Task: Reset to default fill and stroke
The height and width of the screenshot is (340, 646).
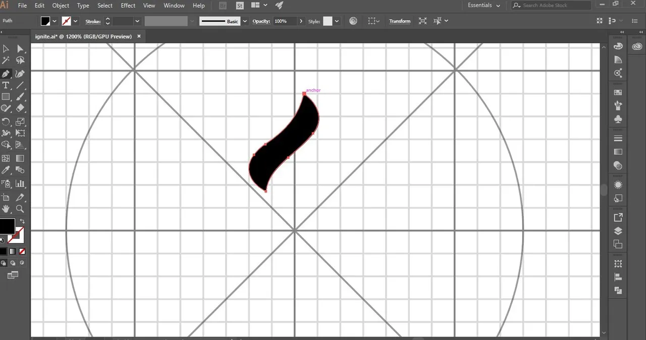Action: [x=3, y=240]
